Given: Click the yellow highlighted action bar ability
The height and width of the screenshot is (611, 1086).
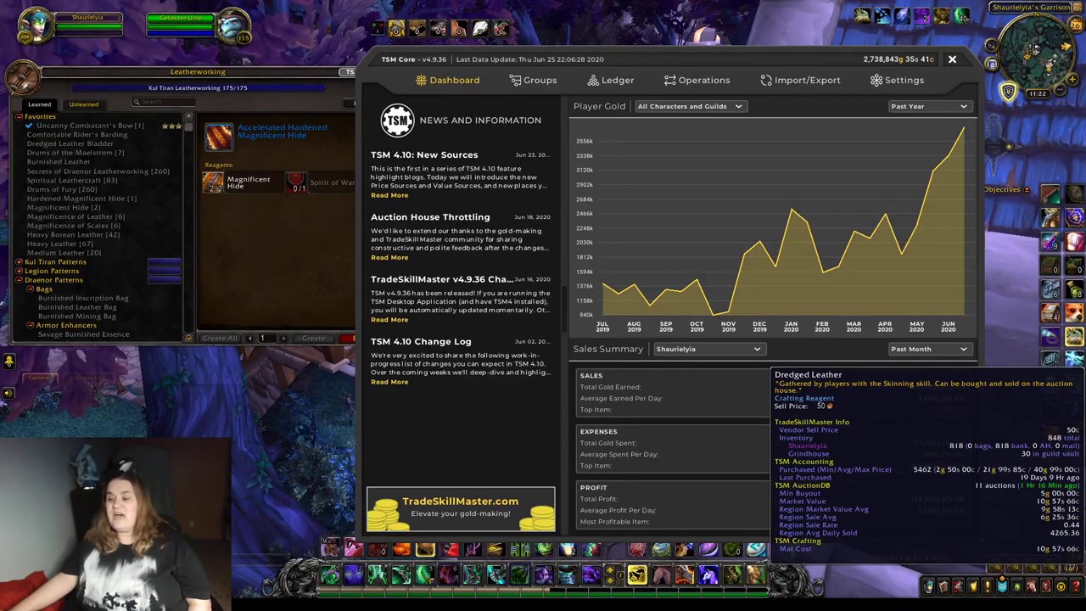Looking at the screenshot, I should click(x=636, y=576).
